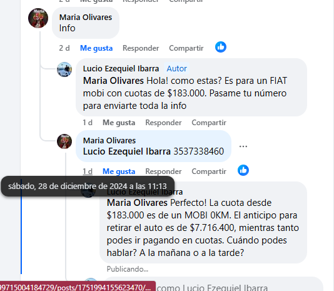Click Responder under FIAT mobi reply
This screenshot has width=334, height=291.
(163, 123)
